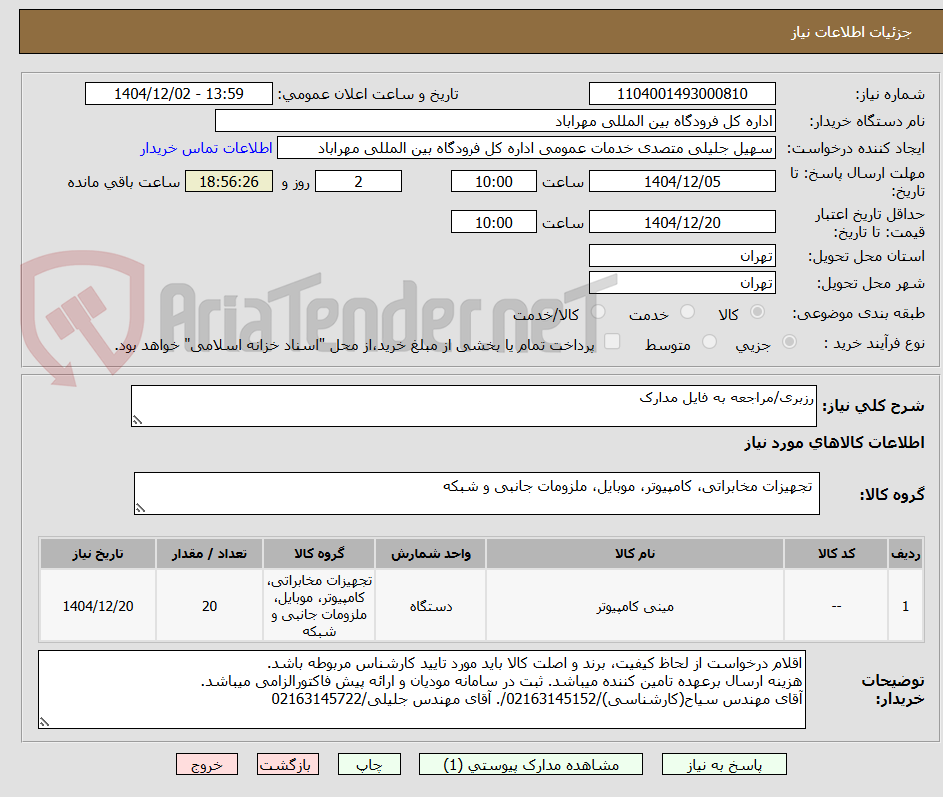Click the گروه کالا column header in table

click(x=319, y=554)
